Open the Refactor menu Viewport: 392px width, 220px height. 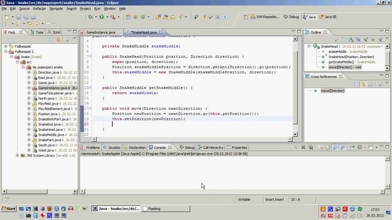tap(39, 9)
